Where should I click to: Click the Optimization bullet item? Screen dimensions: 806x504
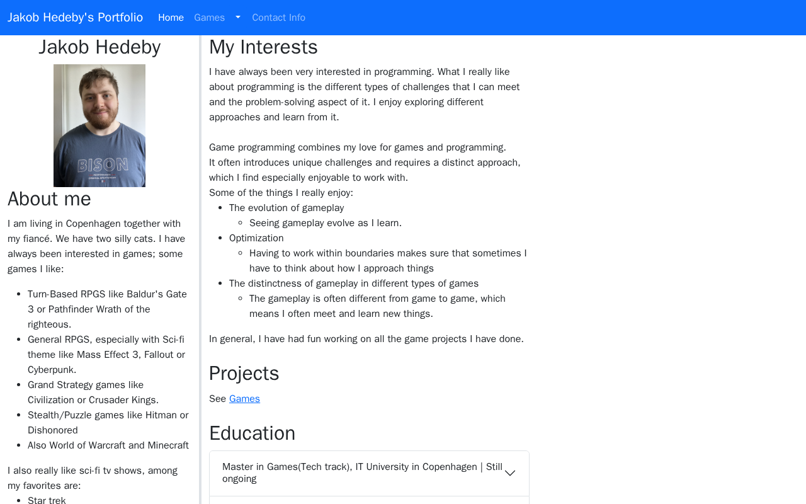[256, 238]
